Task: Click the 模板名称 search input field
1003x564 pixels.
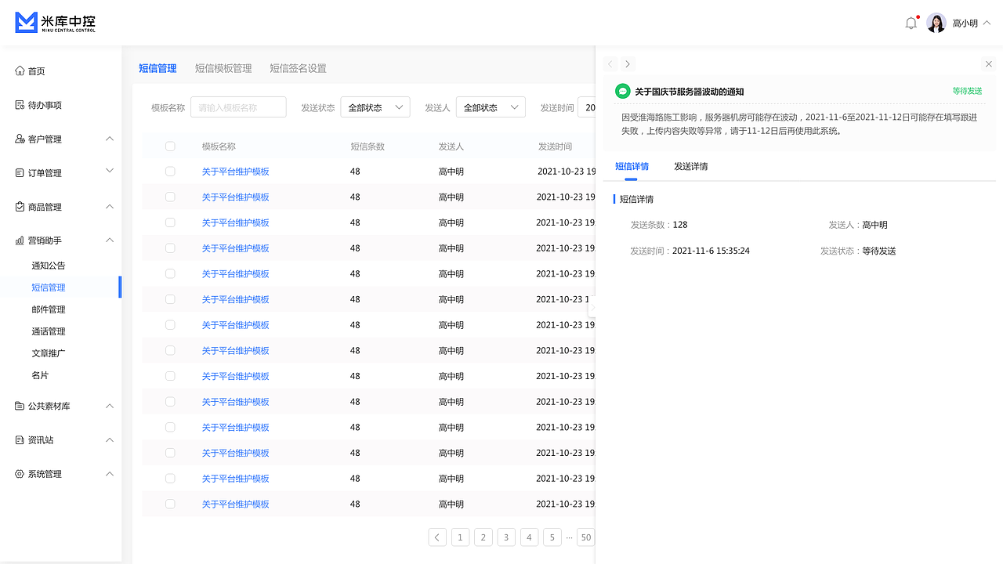Action: [x=238, y=107]
